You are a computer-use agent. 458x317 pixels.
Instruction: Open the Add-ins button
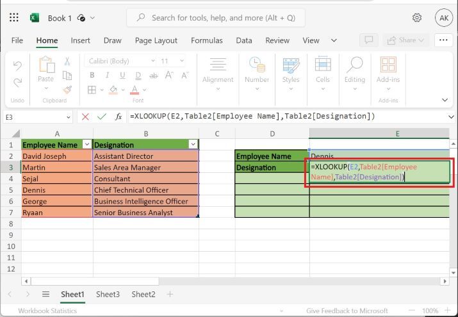click(x=388, y=74)
